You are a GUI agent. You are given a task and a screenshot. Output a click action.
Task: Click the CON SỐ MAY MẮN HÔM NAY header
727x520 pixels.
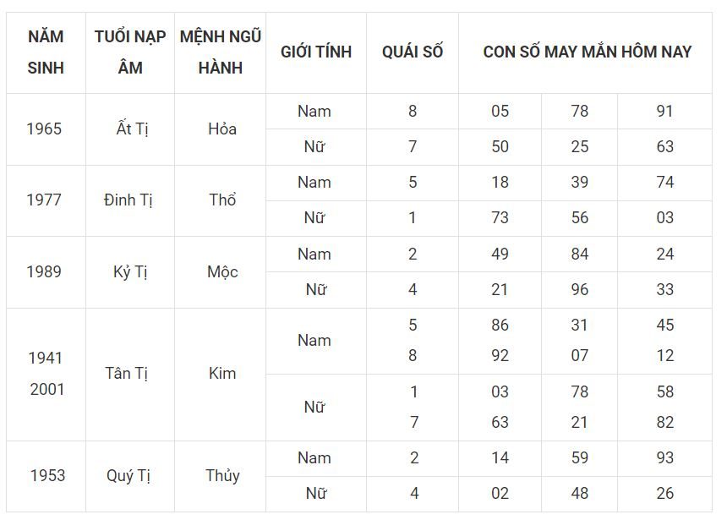pyautogui.click(x=588, y=52)
